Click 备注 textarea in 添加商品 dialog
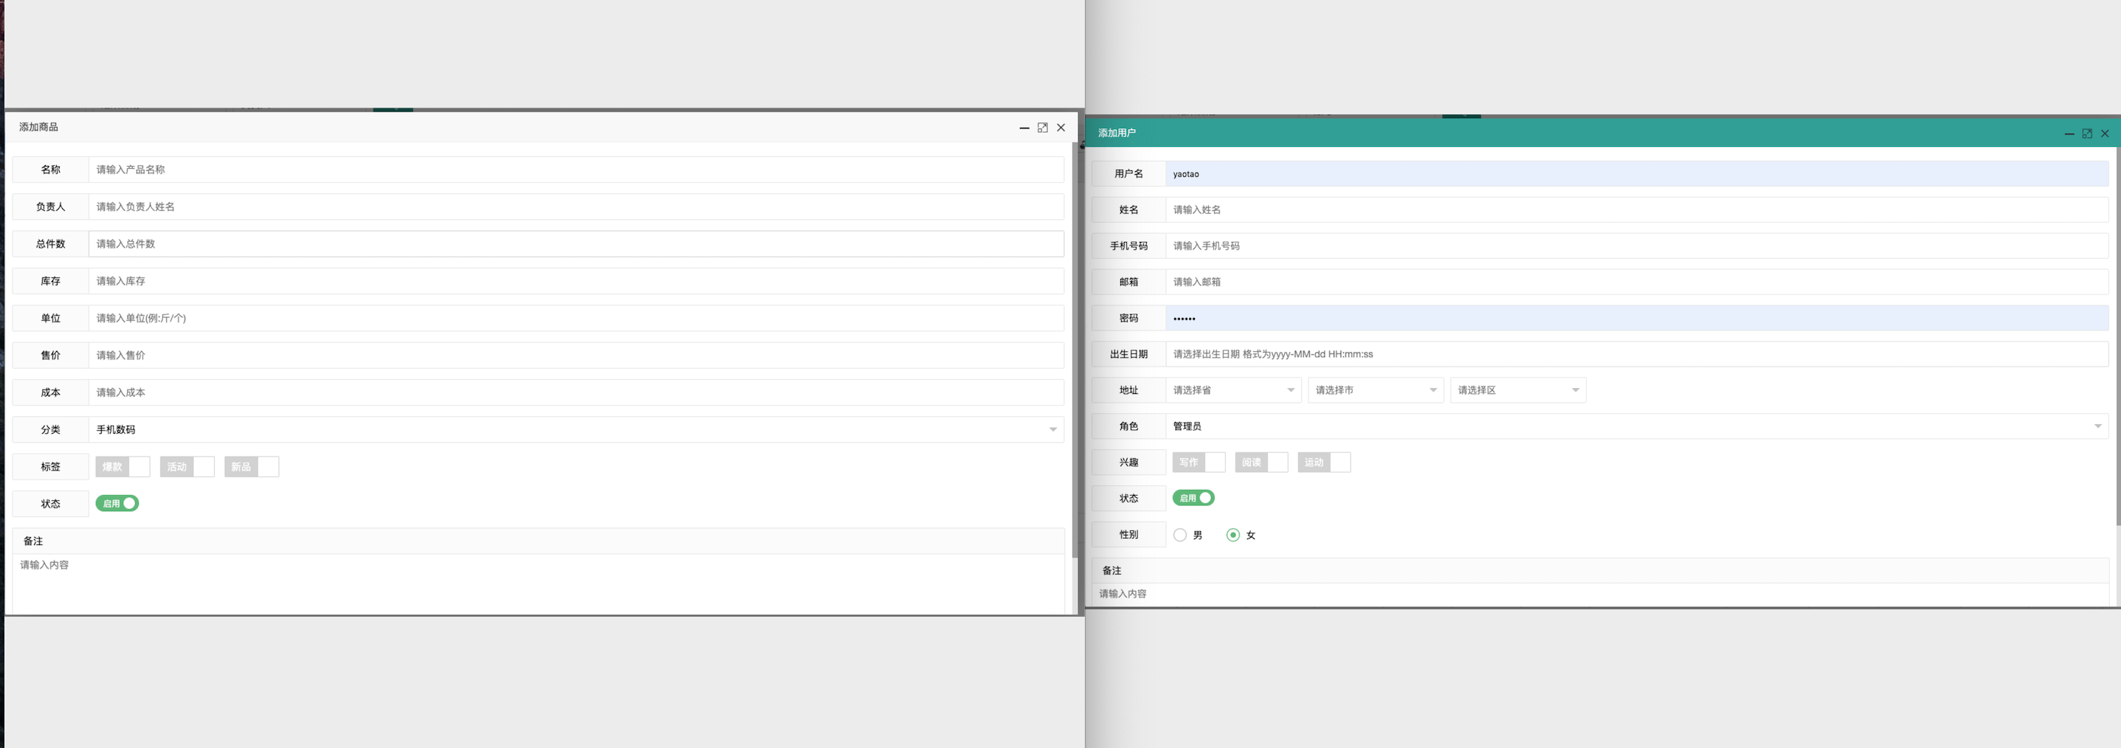The height and width of the screenshot is (748, 2121). [539, 583]
